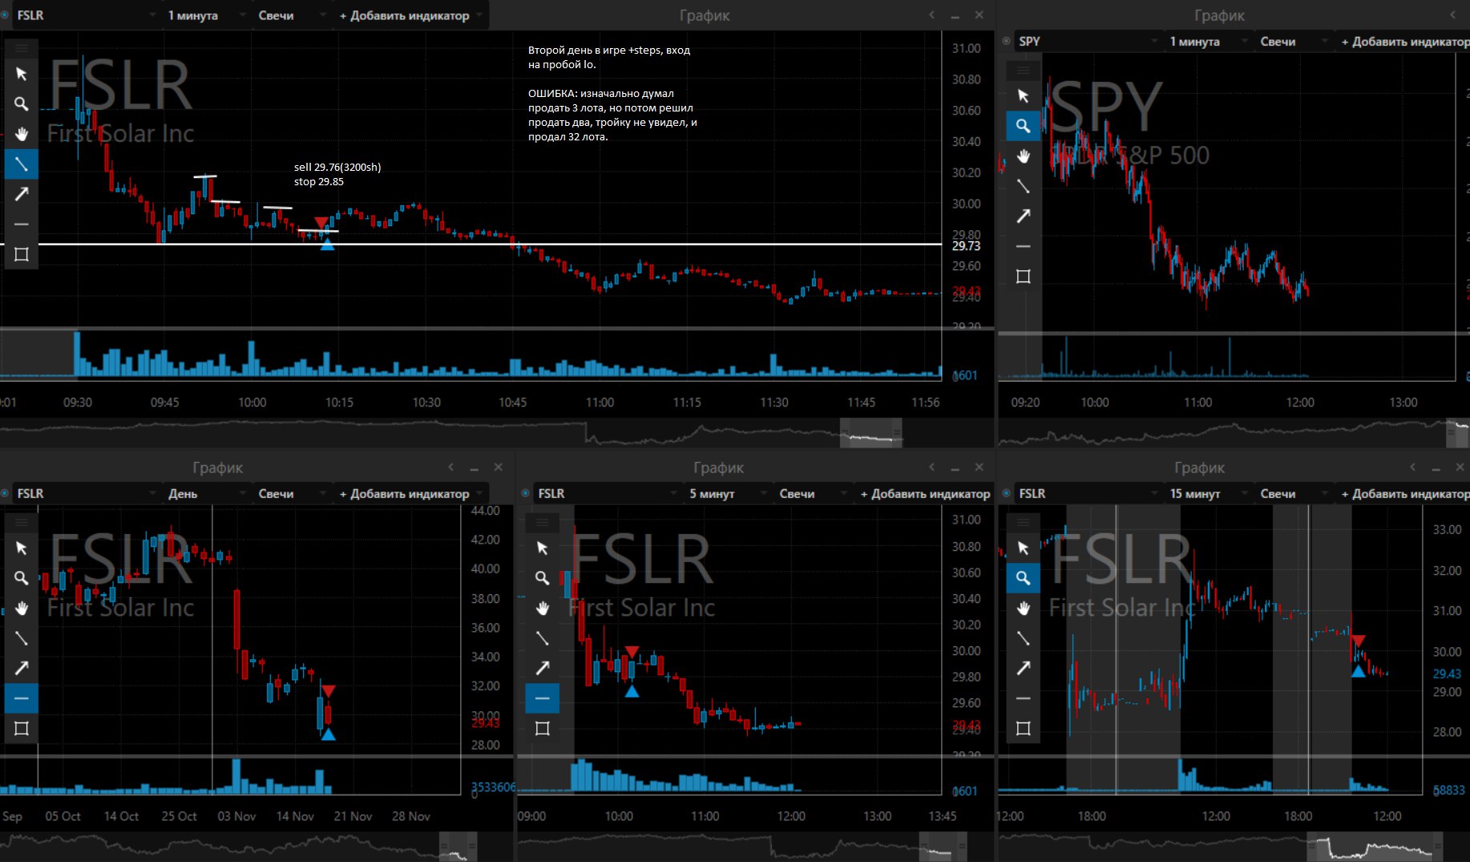Click the navigator range handle under 15-minute chart
Viewport: 1470px width, 862px height.
(1375, 847)
